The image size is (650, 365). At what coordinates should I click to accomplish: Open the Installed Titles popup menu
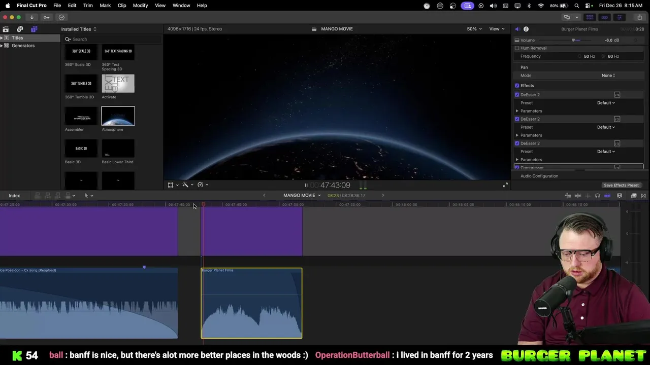[79, 29]
